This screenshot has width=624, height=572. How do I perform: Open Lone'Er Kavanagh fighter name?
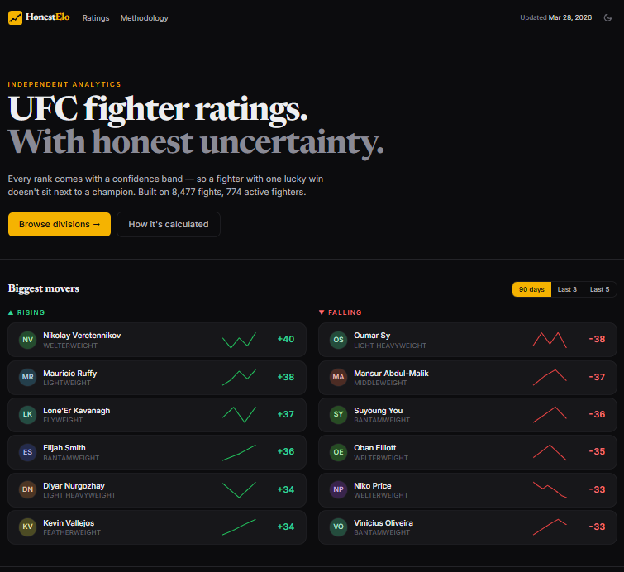coord(76,410)
